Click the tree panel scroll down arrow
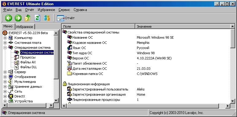The height and width of the screenshot is (117, 237). click(56, 101)
